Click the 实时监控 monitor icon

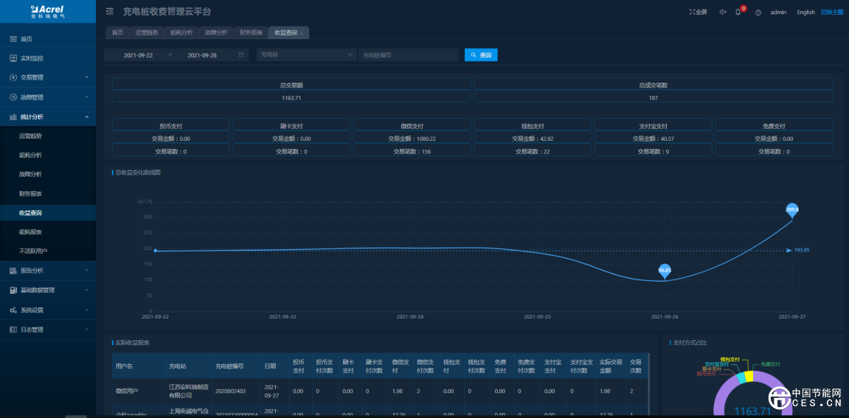coord(13,58)
